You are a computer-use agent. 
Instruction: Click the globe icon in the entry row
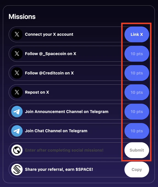17,150
